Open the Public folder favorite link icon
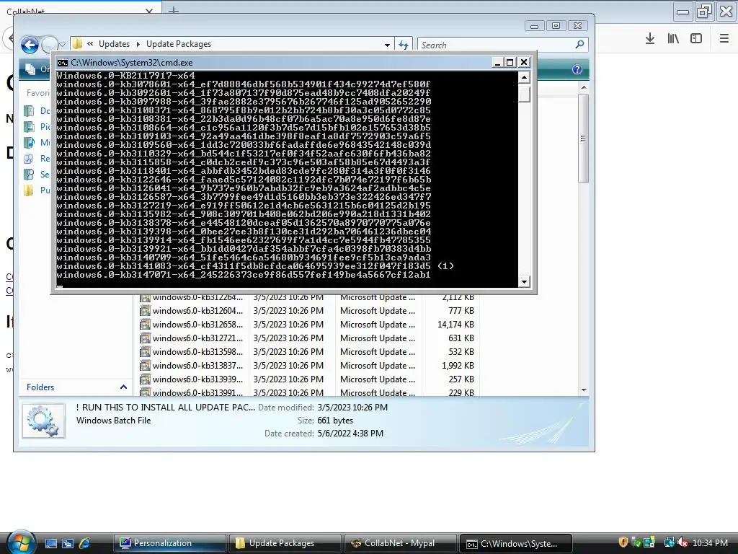738x554 pixels. [x=29, y=190]
